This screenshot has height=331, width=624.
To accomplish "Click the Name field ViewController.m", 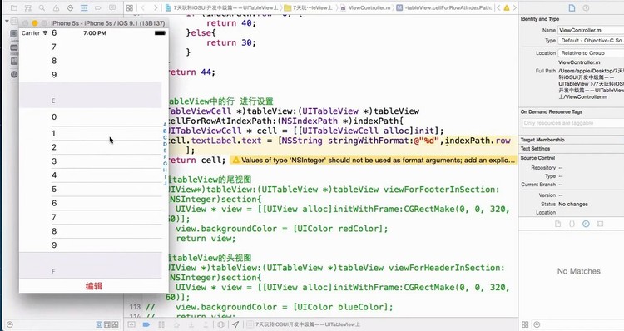I will pos(591,30).
